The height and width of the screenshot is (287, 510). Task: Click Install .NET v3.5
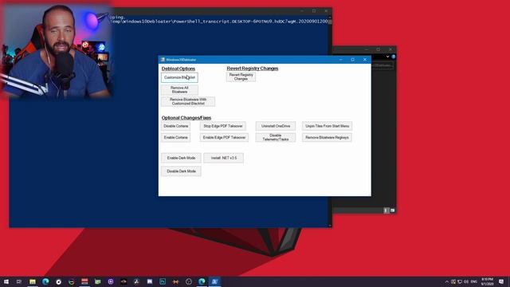[223, 158]
